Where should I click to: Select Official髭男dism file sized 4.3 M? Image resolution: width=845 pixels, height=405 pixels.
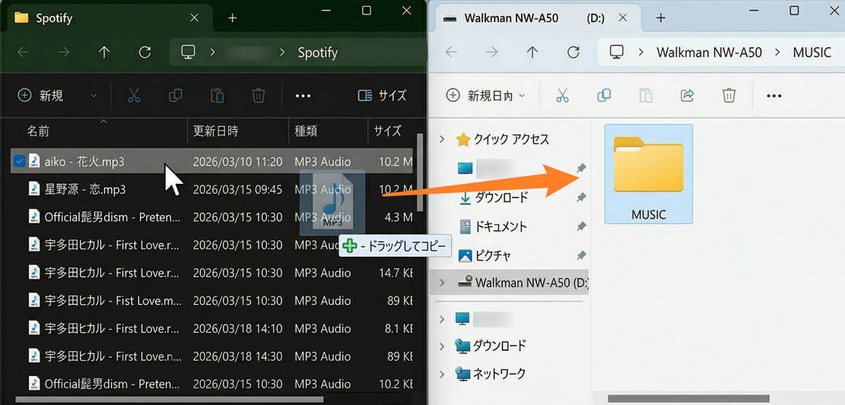[212, 217]
